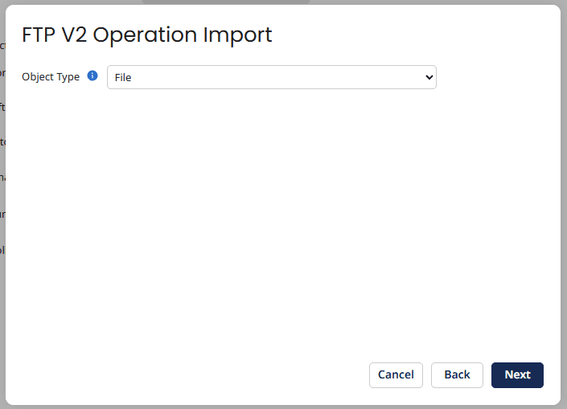This screenshot has width=567, height=409.
Task: Click the Object Type info icon
Action: 92,76
